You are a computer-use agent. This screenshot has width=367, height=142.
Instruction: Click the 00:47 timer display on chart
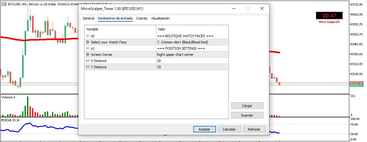(329, 16)
